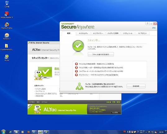This screenshot has height=134, width=167.
Task: Click the taskbar clock showing 14:51
Action: (161, 132)
